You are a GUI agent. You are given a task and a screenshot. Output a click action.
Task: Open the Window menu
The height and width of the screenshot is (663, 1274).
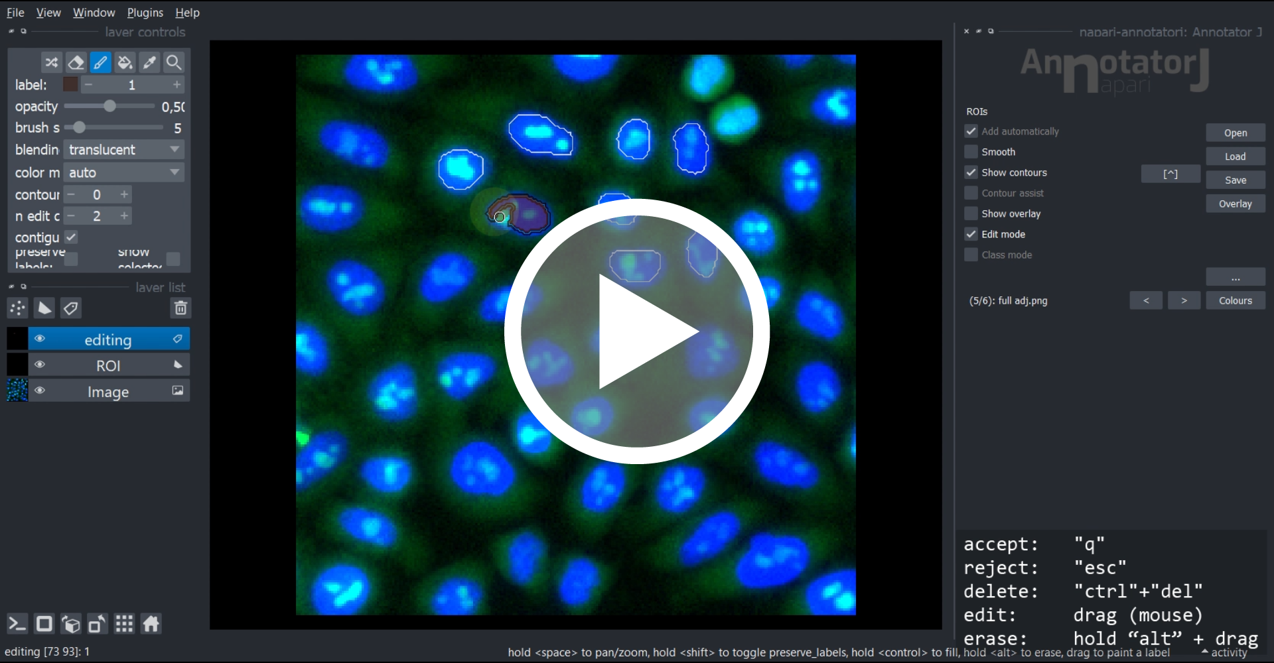(94, 13)
